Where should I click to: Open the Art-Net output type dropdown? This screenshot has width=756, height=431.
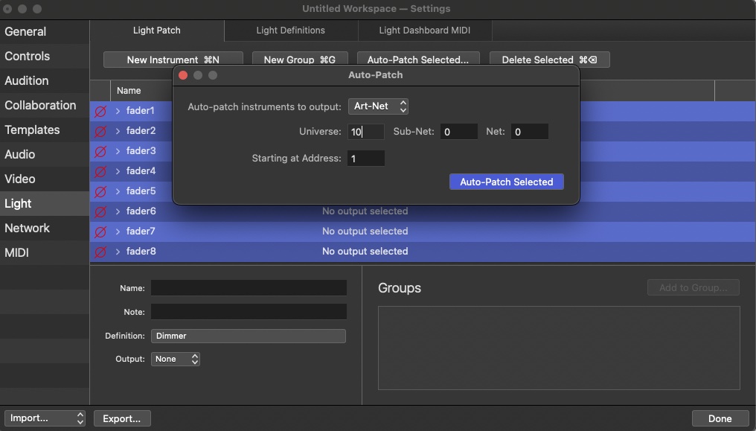coord(378,106)
